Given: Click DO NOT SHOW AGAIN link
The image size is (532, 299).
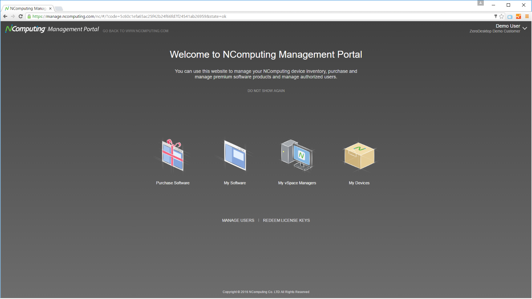Looking at the screenshot, I should [266, 91].
